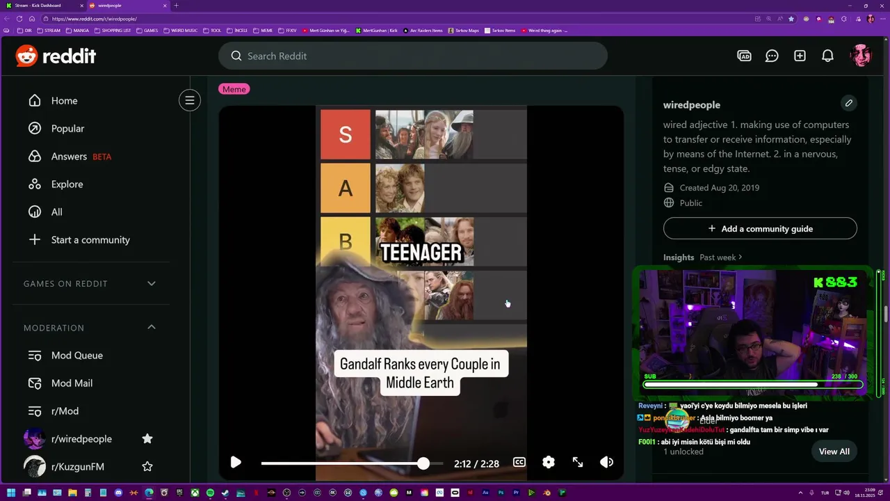Open the Advertise on Reddit icon

(x=744, y=56)
